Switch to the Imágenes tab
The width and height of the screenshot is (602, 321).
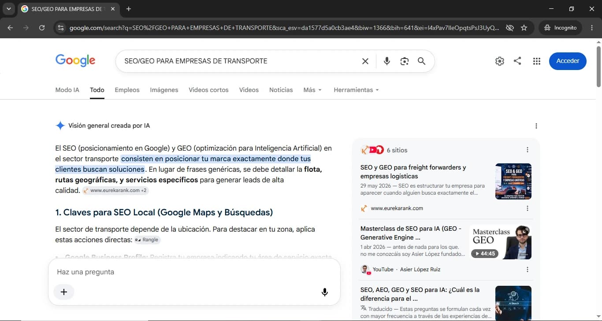pyautogui.click(x=164, y=90)
